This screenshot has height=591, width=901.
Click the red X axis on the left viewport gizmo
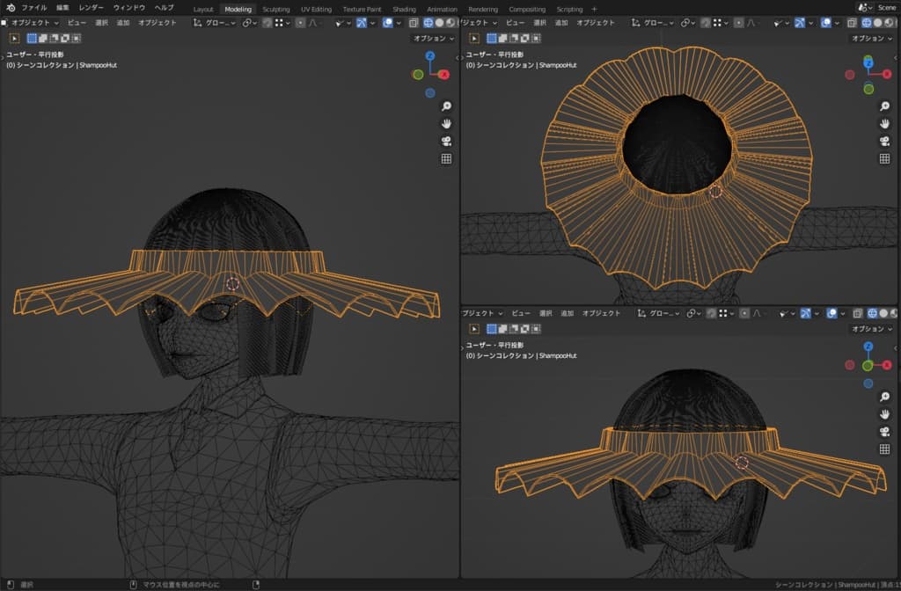443,75
